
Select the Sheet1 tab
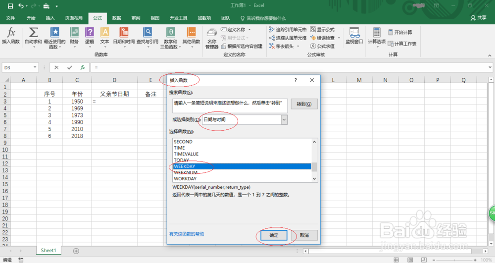(x=49, y=251)
